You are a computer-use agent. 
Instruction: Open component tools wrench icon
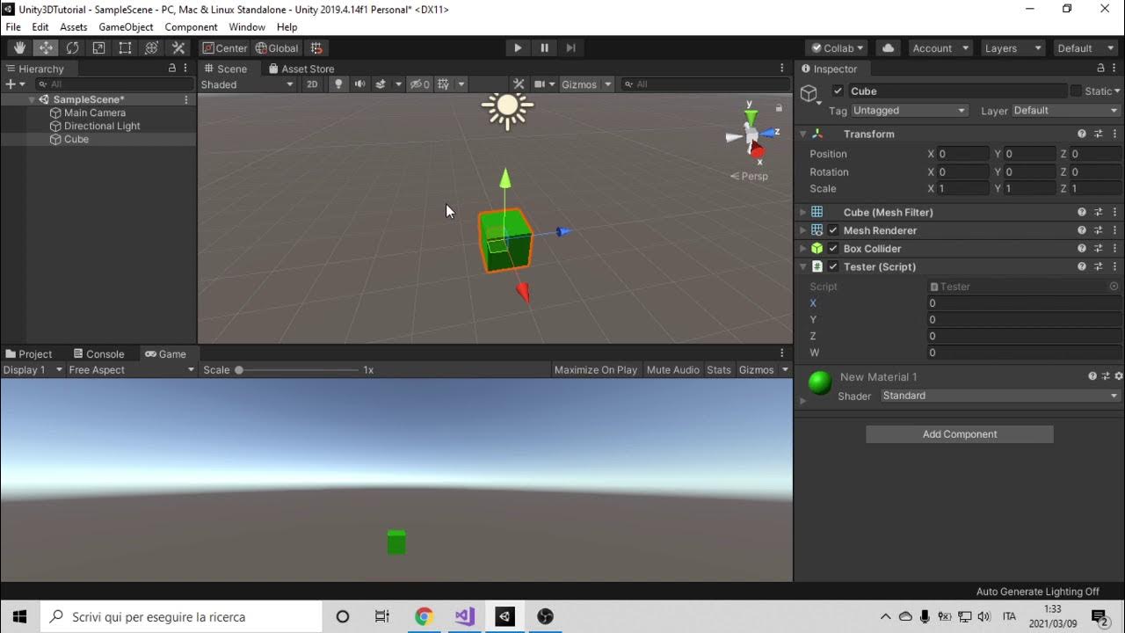[519, 84]
